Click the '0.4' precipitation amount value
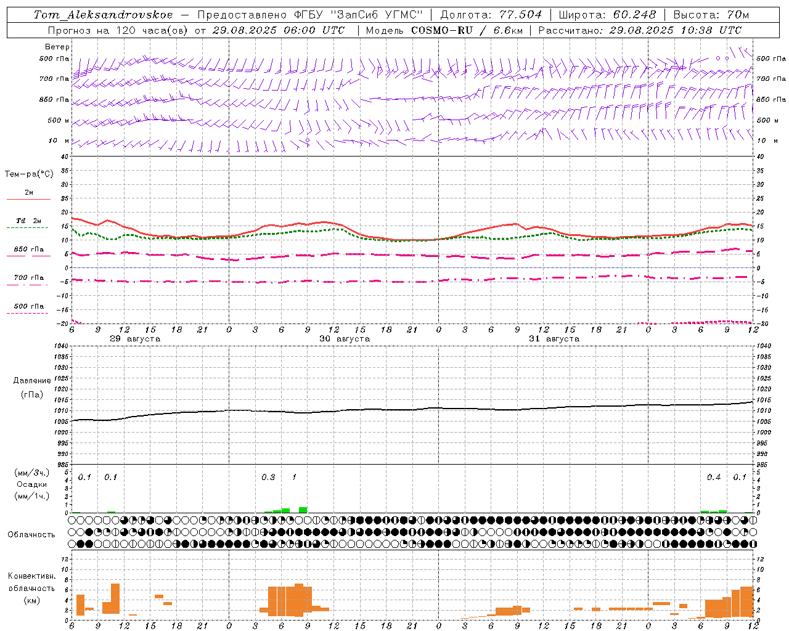This screenshot has height=631, width=789. click(x=714, y=478)
